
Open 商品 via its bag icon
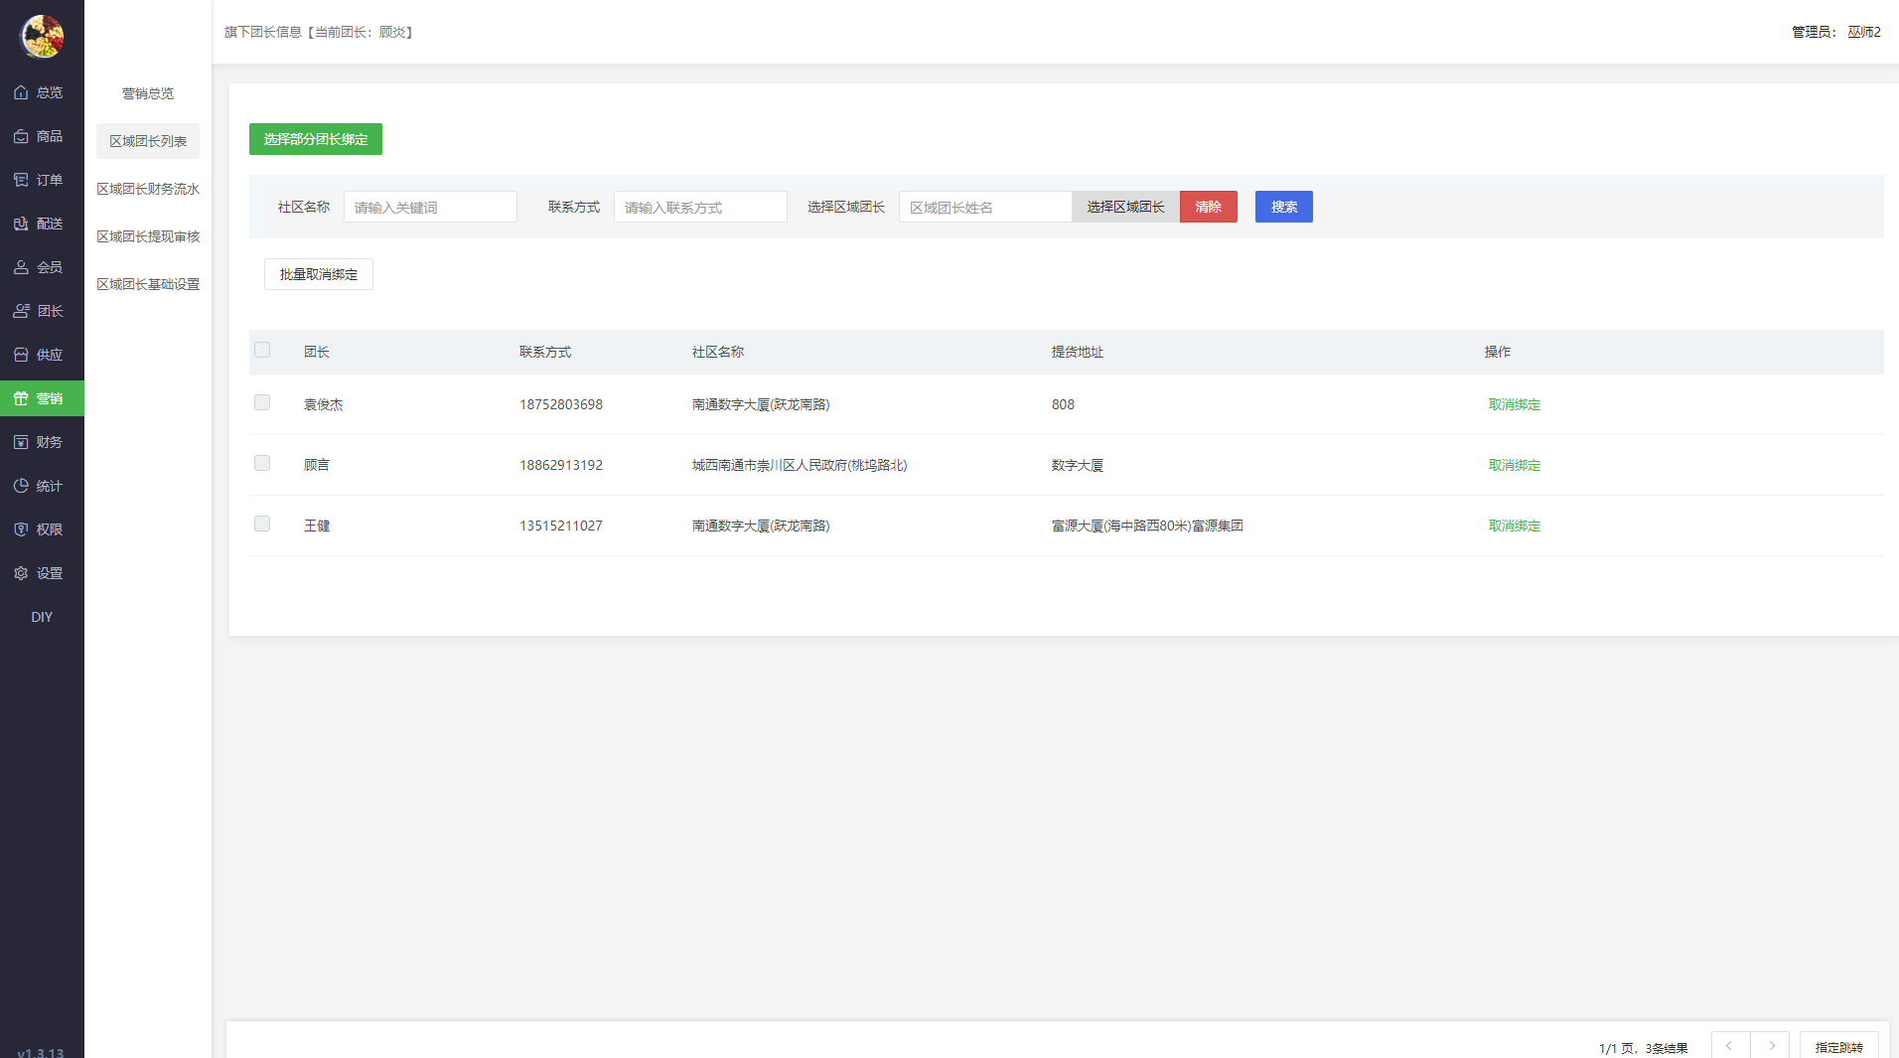21,136
